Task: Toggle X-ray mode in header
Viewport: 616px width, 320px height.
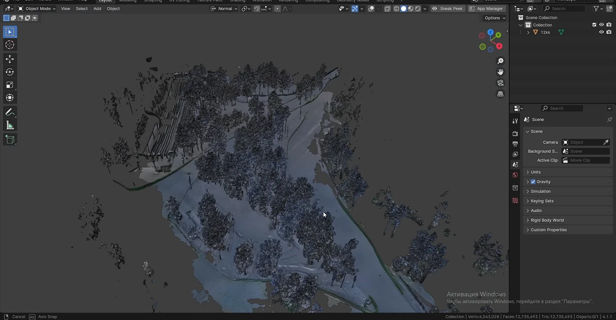Action: pyautogui.click(x=387, y=9)
